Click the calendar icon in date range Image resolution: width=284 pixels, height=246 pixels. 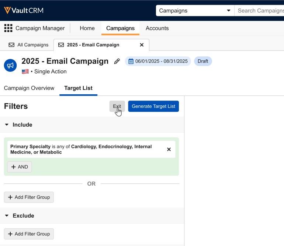(131, 61)
